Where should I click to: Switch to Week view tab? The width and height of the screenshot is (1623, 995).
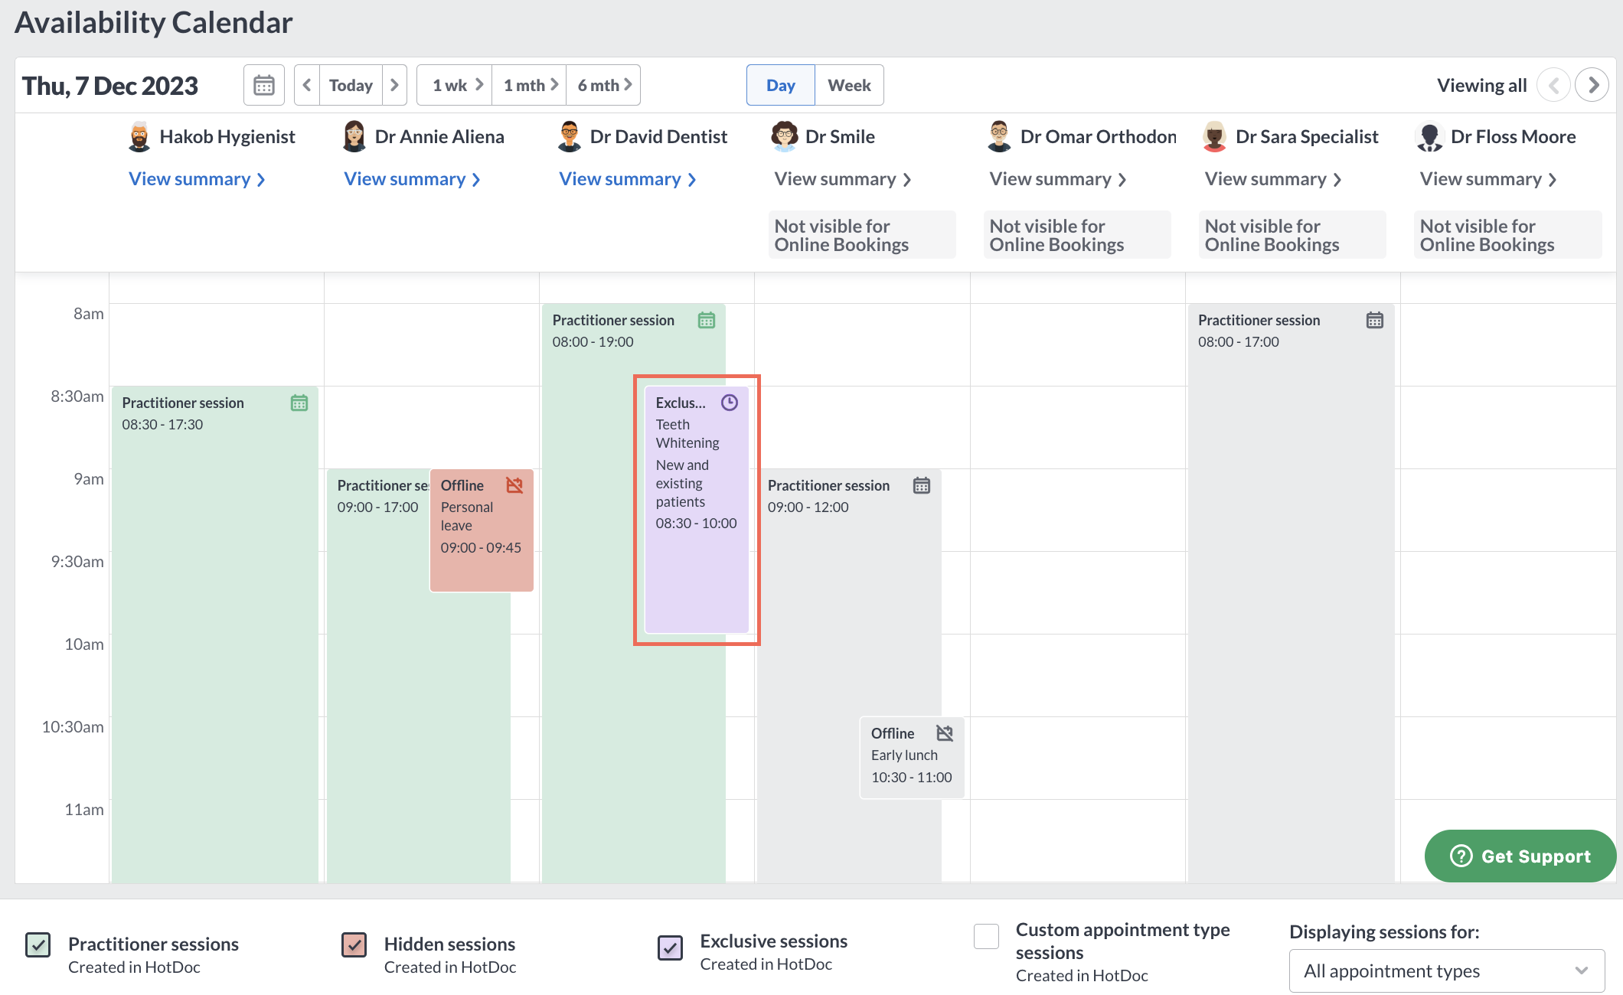pyautogui.click(x=849, y=85)
